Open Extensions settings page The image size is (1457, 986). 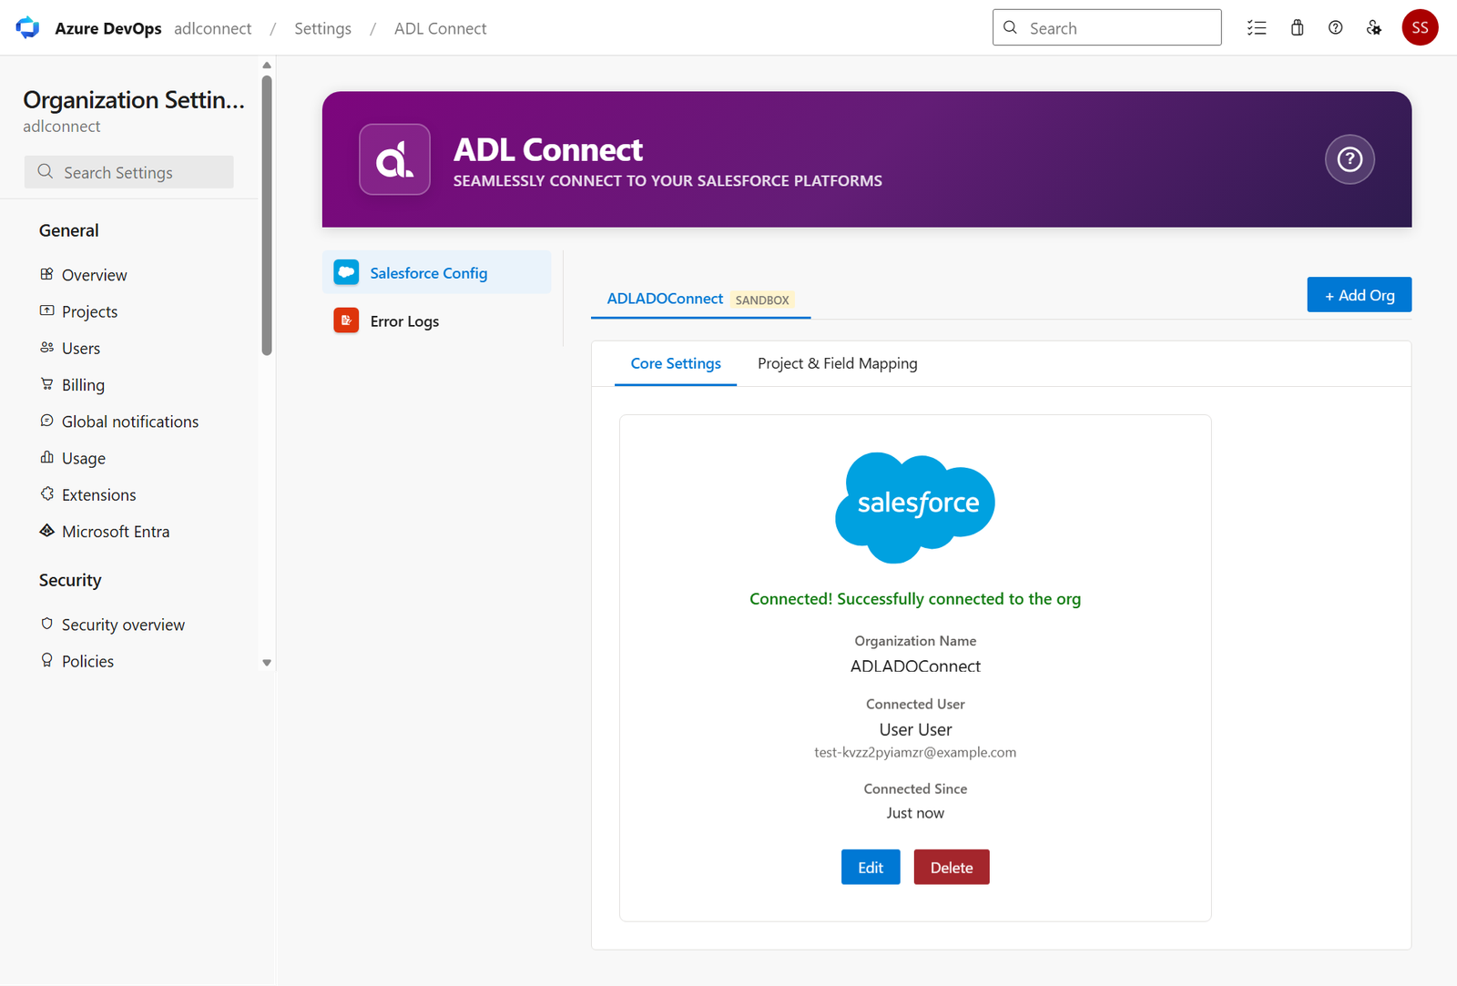click(x=98, y=493)
